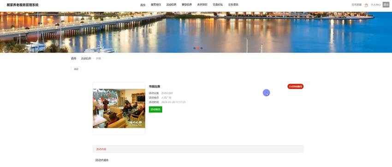Click the activity title 书画比赛
This screenshot has height=167, width=392.
tap(154, 87)
